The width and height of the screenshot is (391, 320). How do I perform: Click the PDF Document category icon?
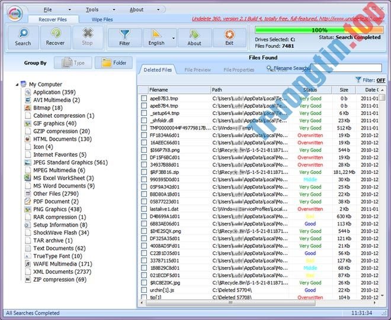28,201
